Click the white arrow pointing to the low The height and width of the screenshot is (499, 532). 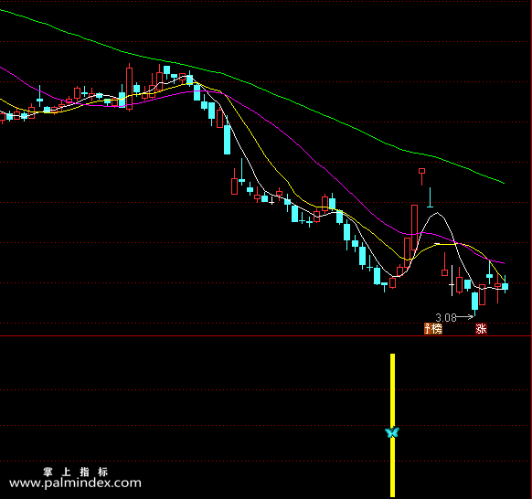(465, 317)
